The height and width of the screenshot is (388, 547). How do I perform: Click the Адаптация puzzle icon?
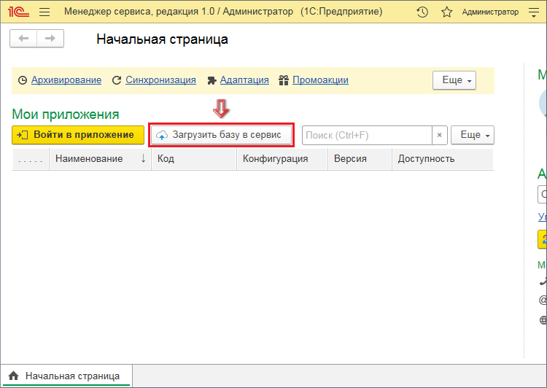[212, 80]
